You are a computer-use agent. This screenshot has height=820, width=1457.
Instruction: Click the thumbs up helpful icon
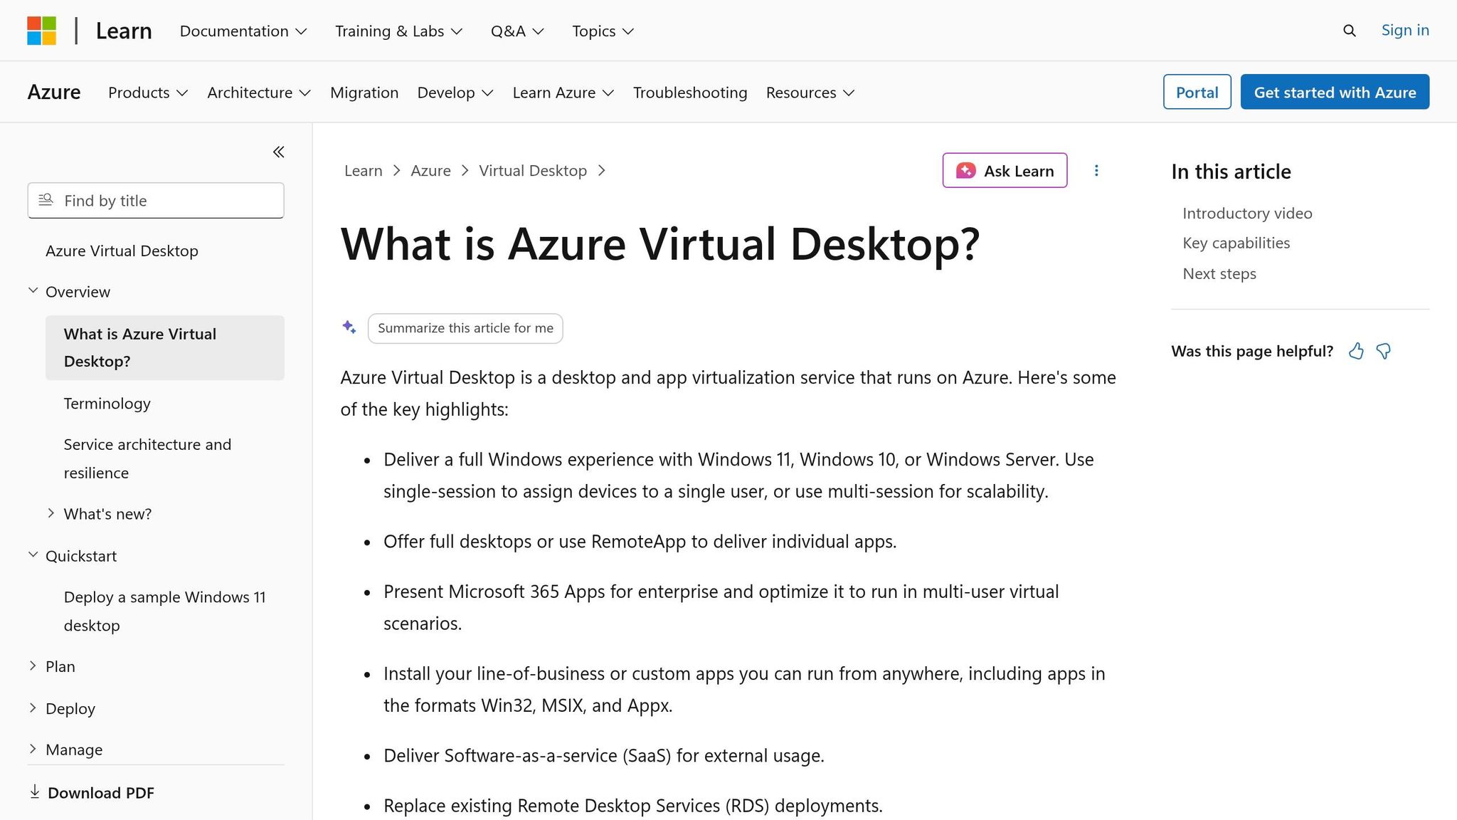click(x=1357, y=351)
